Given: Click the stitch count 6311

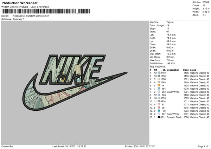Looking at the screenshot, I should (x=163, y=117).
